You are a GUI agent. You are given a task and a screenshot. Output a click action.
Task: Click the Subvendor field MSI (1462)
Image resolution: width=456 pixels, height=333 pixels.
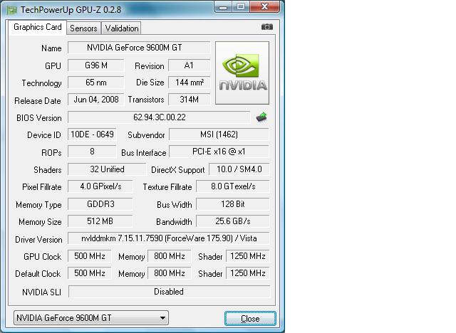click(219, 134)
